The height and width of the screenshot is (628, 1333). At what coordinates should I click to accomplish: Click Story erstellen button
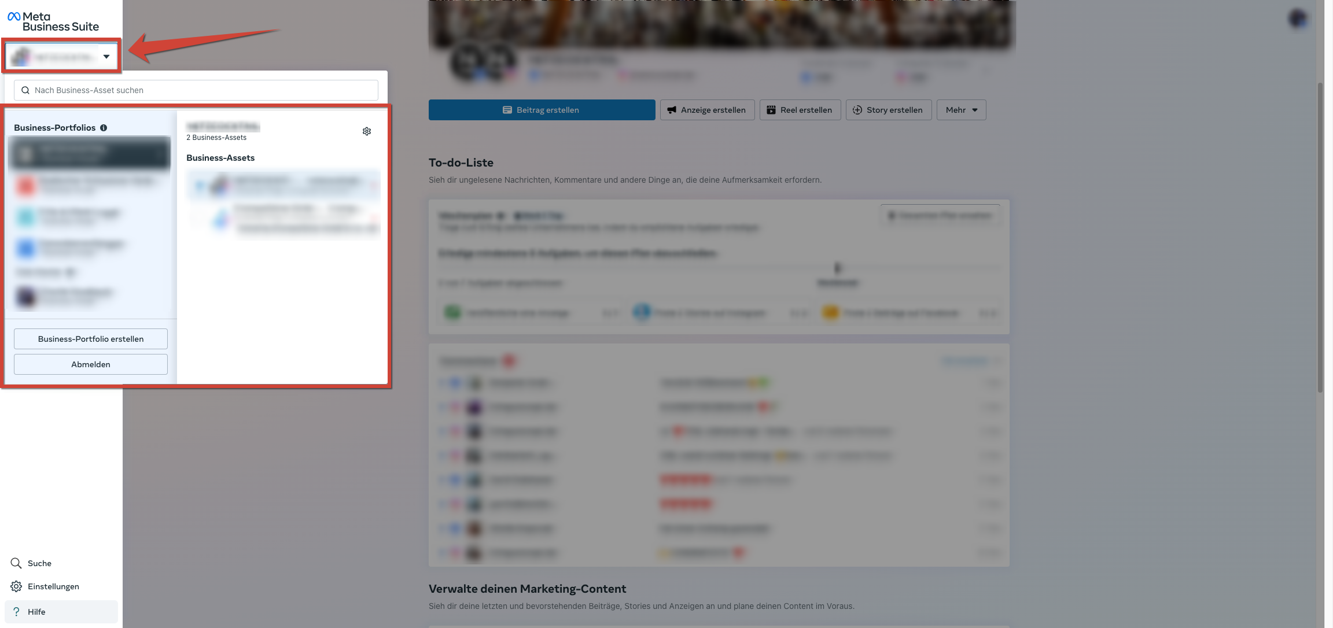pos(888,110)
